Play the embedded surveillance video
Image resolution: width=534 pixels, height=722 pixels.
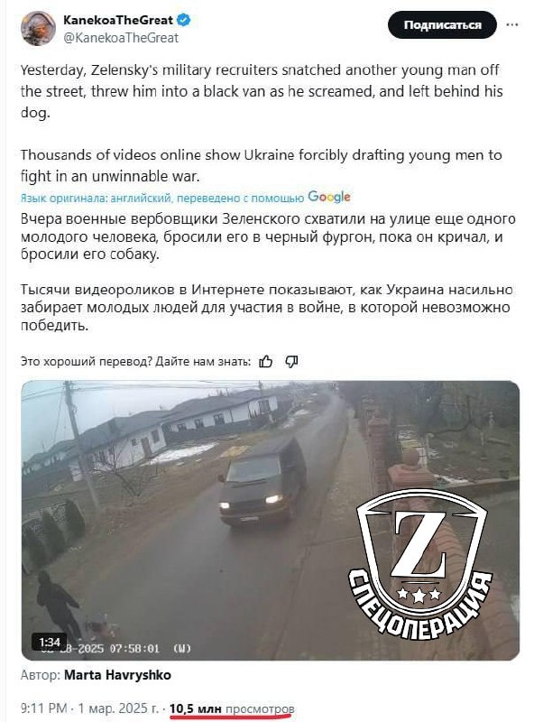click(x=271, y=521)
